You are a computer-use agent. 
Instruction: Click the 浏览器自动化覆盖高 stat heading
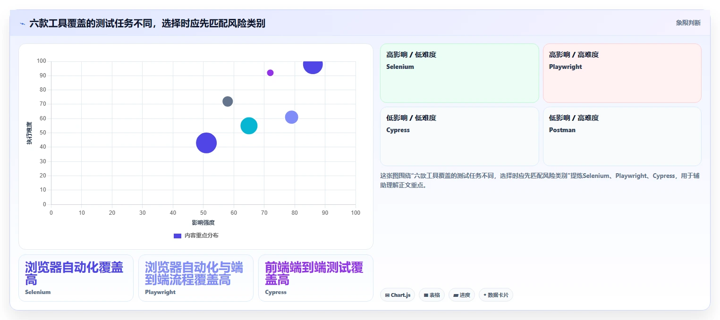point(74,274)
